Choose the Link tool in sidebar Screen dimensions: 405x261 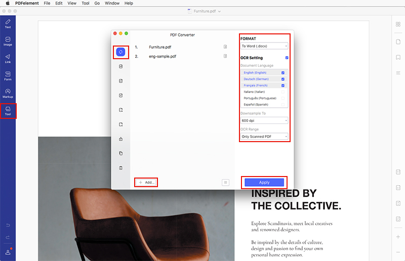click(8, 58)
